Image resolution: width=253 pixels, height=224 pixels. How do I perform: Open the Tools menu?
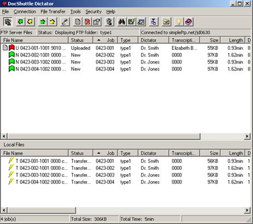[x=75, y=12]
